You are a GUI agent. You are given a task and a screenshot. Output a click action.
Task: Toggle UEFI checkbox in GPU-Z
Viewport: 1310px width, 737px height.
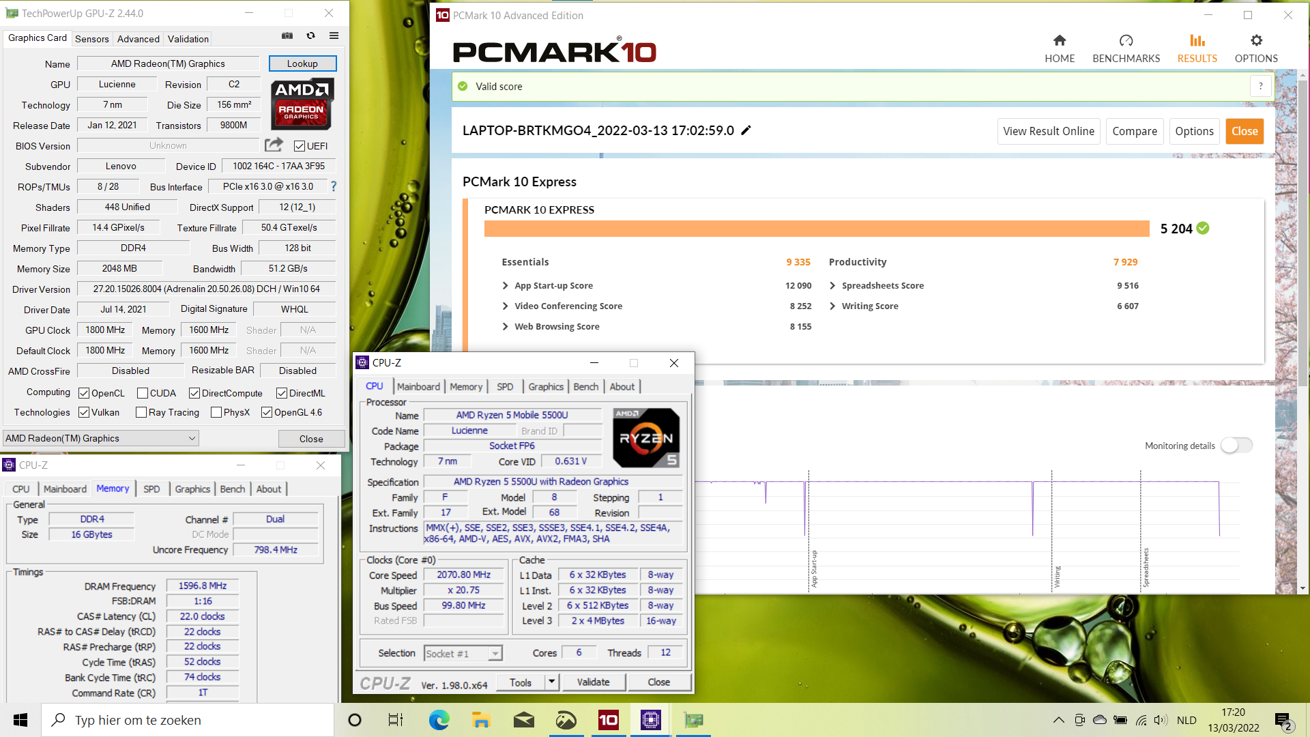299,145
